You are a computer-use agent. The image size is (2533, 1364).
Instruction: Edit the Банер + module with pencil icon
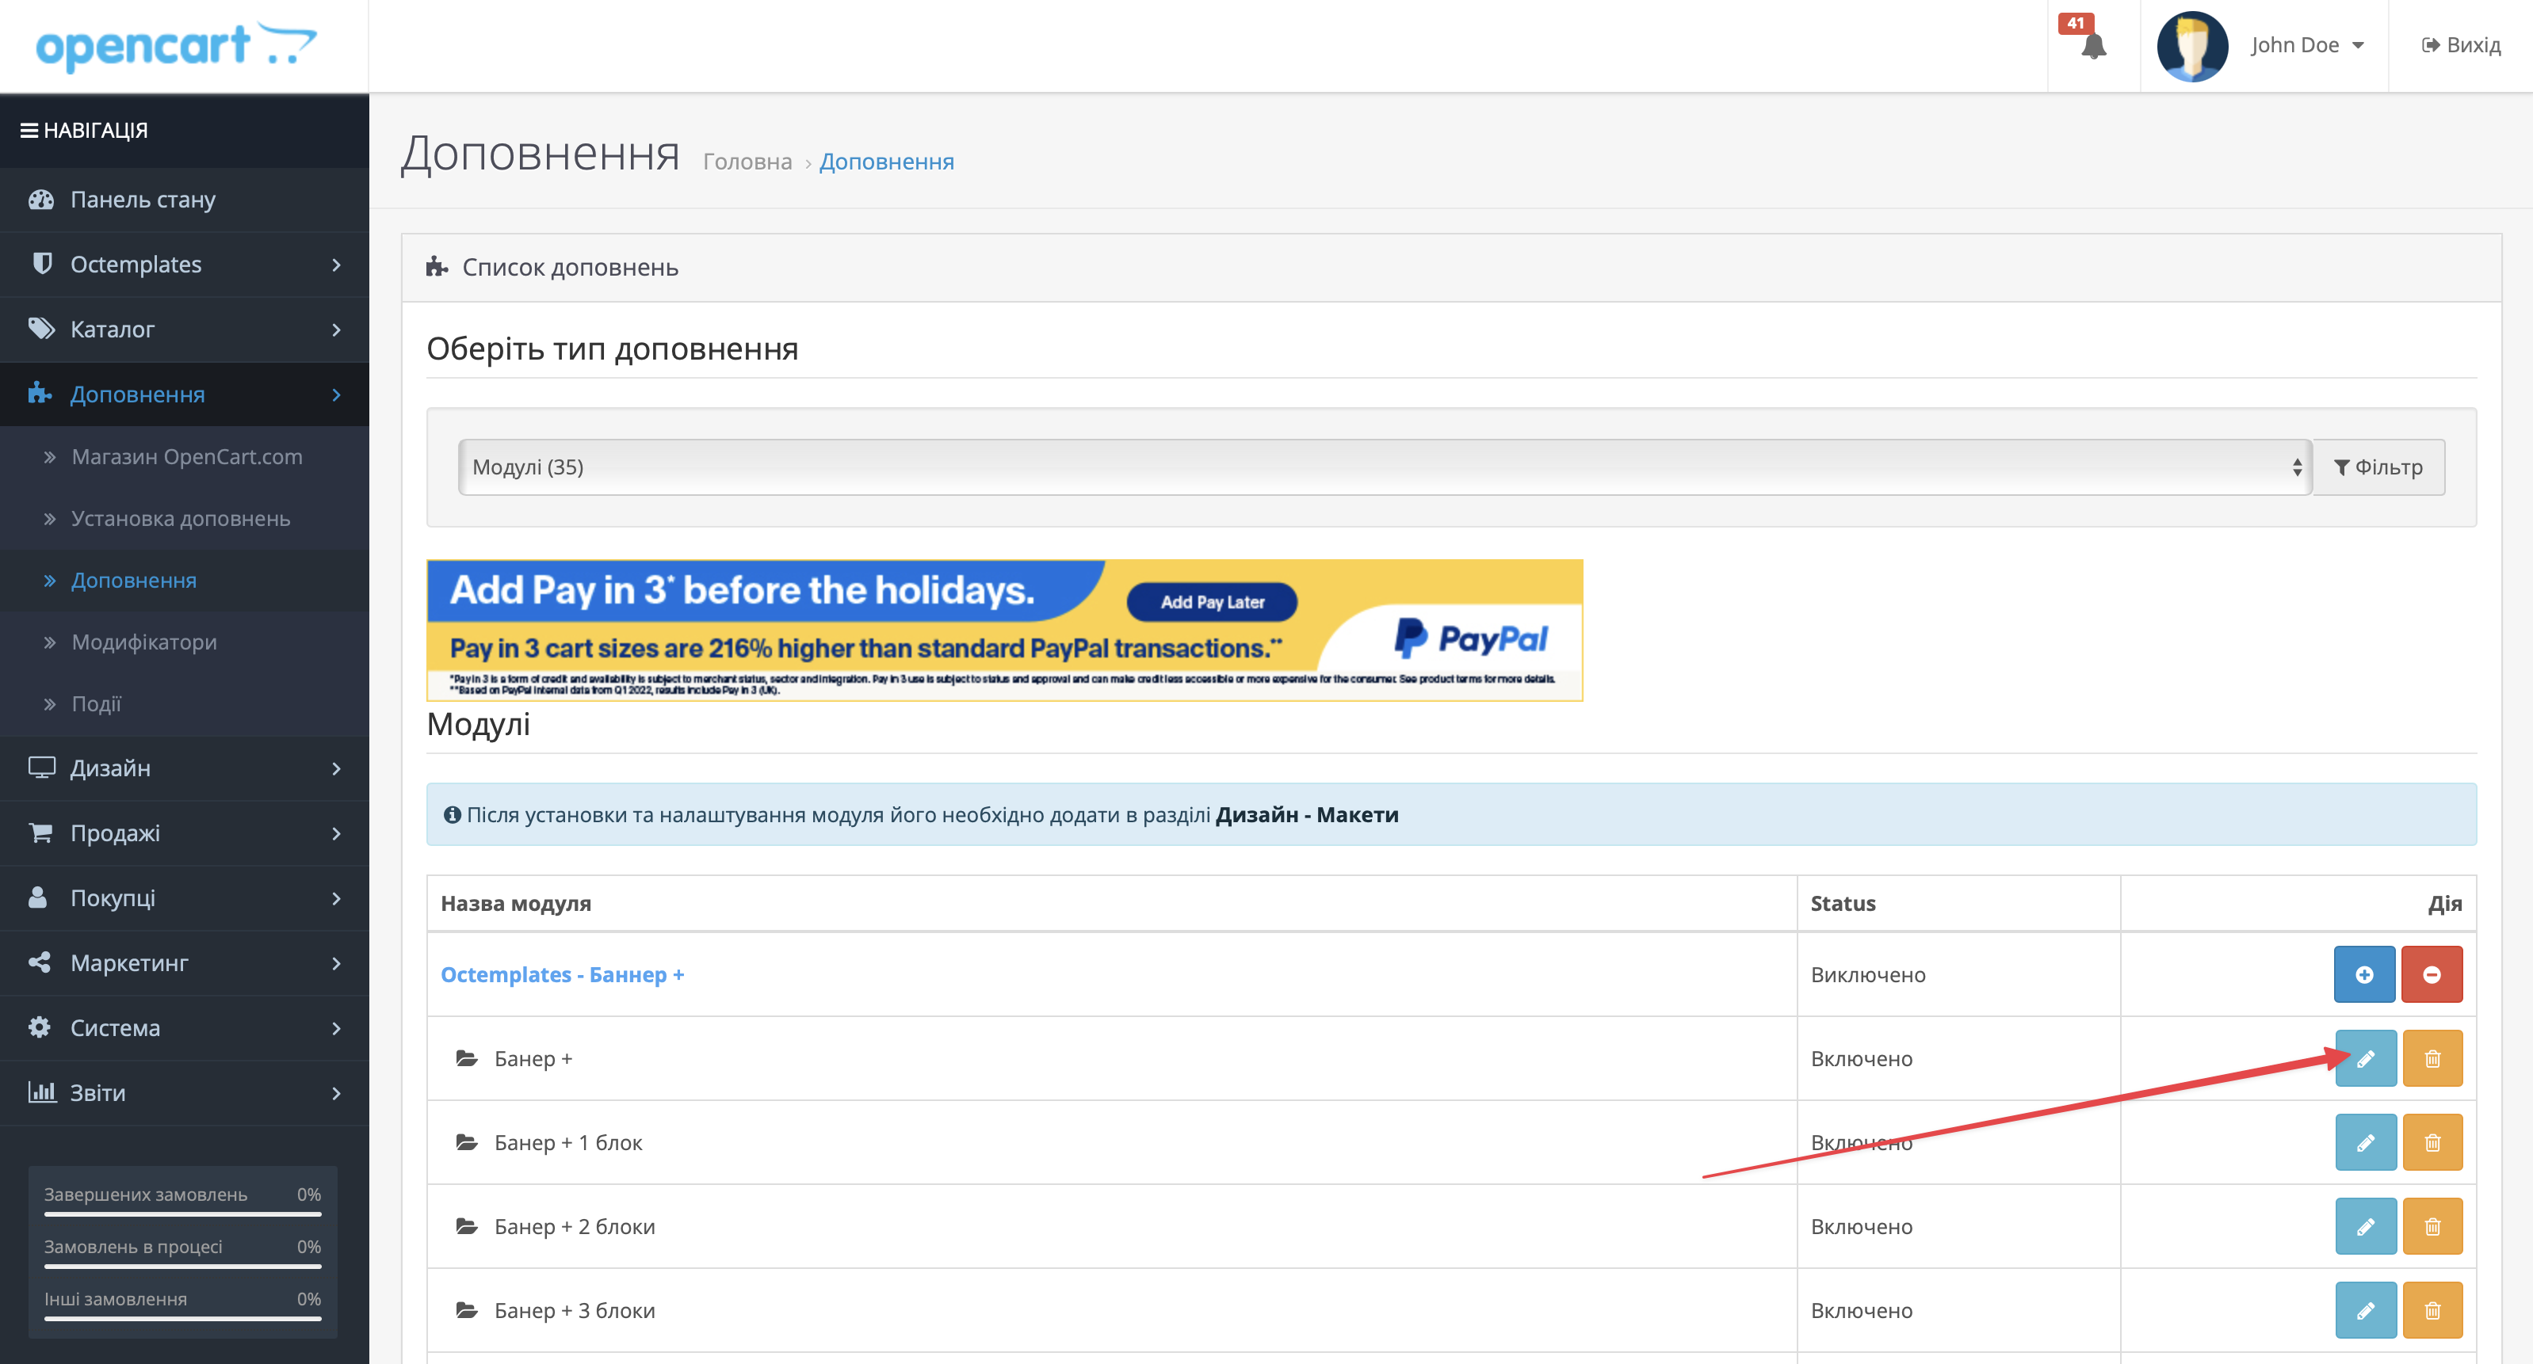(2365, 1058)
